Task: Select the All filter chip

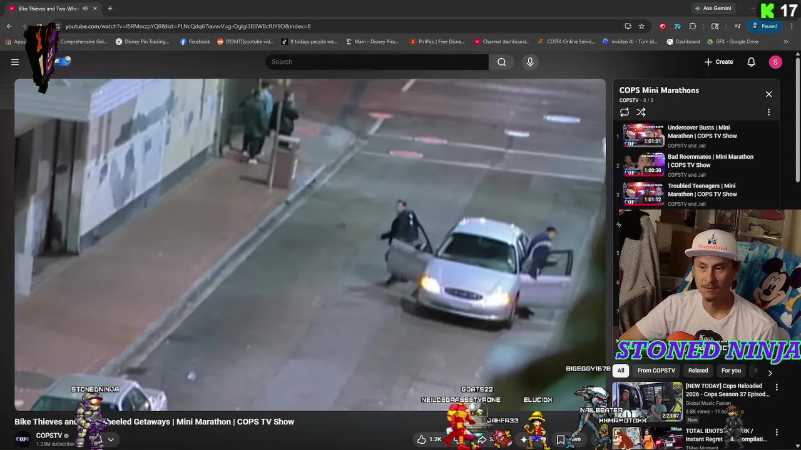Action: [621, 371]
